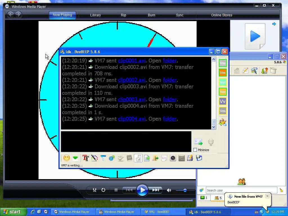Select the Now Playing tab
288x216 pixels.
(x=62, y=15)
